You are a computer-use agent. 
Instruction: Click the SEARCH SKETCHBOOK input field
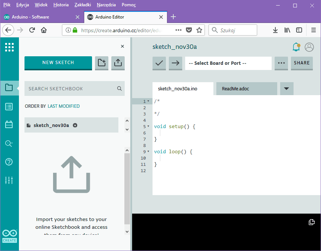[x=71, y=89]
